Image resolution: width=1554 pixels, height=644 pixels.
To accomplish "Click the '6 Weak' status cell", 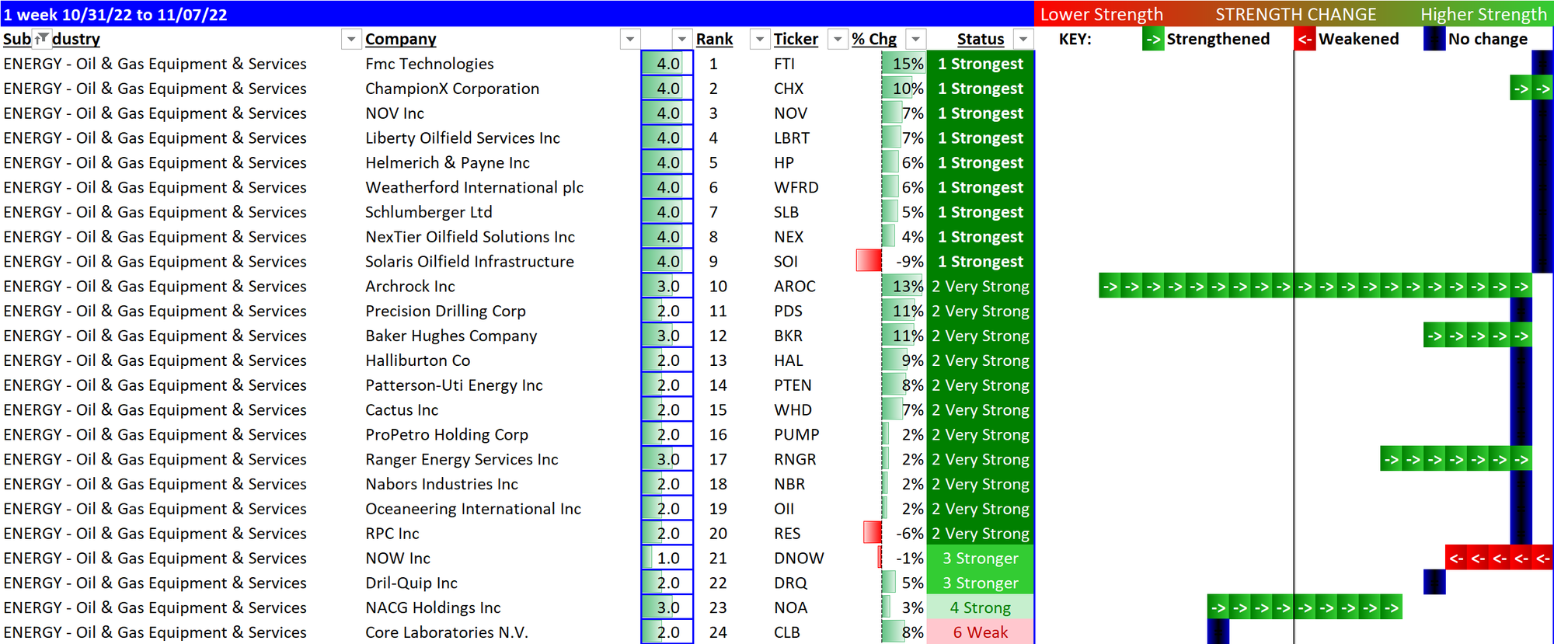I will [981, 632].
